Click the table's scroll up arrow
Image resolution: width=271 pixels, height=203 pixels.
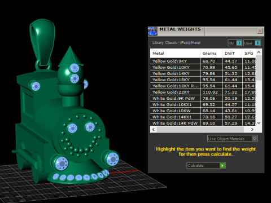259,52
